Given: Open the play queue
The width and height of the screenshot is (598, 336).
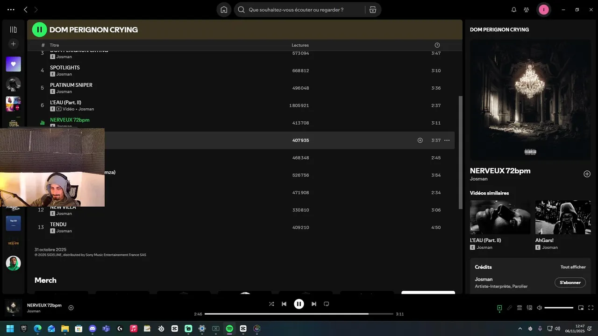Looking at the screenshot, I should (x=520, y=308).
